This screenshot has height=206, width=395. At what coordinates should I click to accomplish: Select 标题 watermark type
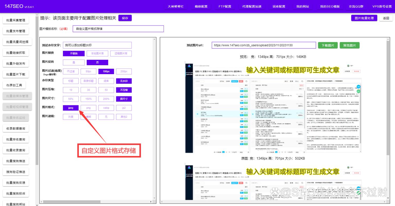tap(71, 81)
